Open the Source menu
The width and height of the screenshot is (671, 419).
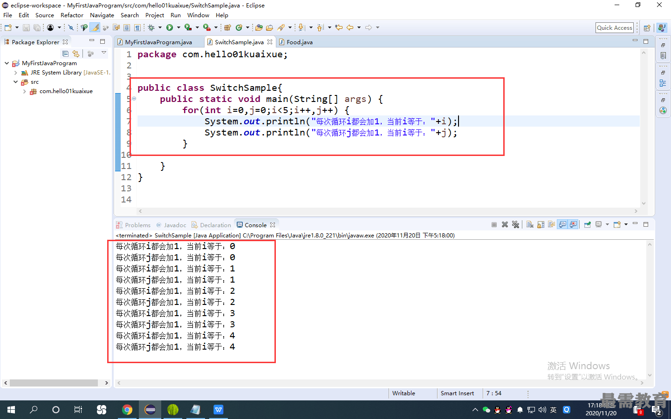pos(44,15)
